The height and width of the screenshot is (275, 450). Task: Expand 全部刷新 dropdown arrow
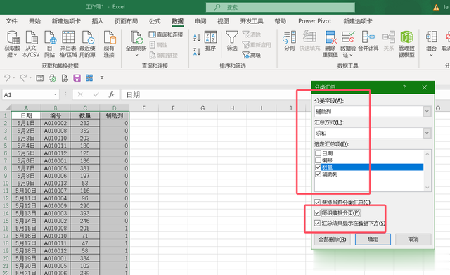coord(136,55)
